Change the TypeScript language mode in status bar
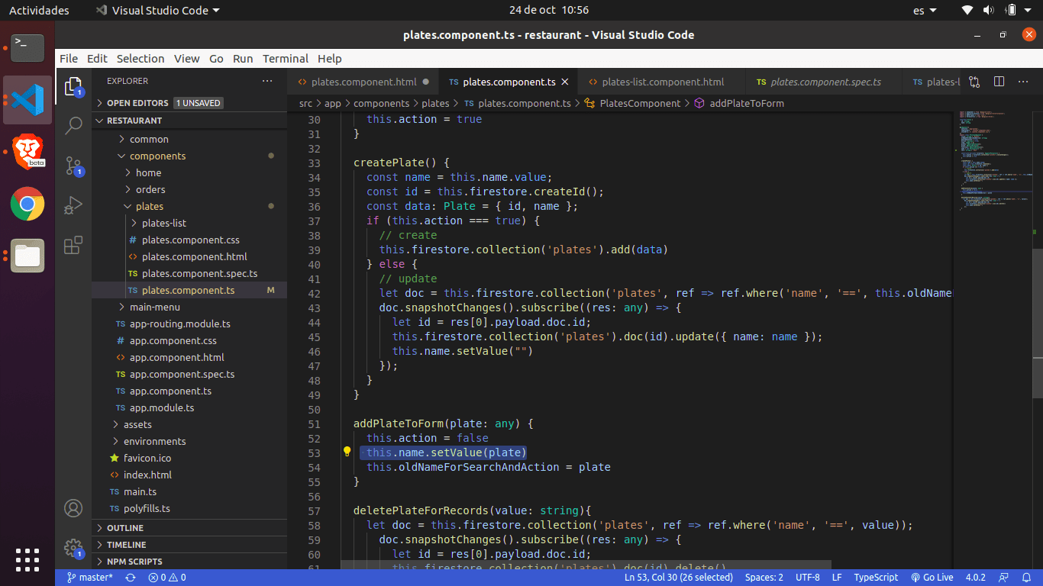The height and width of the screenshot is (586, 1043). pyautogui.click(x=876, y=578)
